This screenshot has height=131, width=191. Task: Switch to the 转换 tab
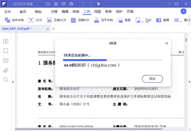(x=76, y=11)
